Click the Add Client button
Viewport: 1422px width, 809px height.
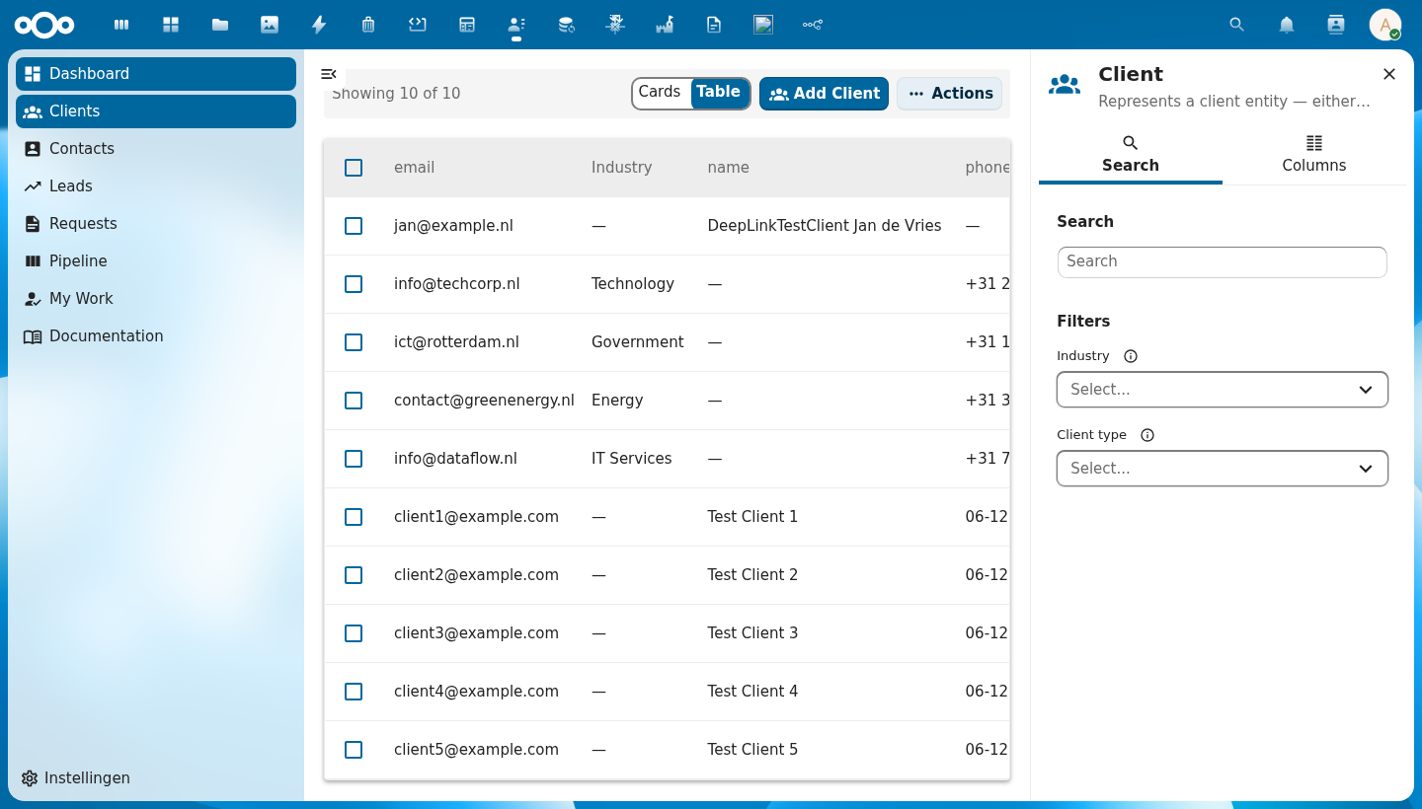pos(824,94)
